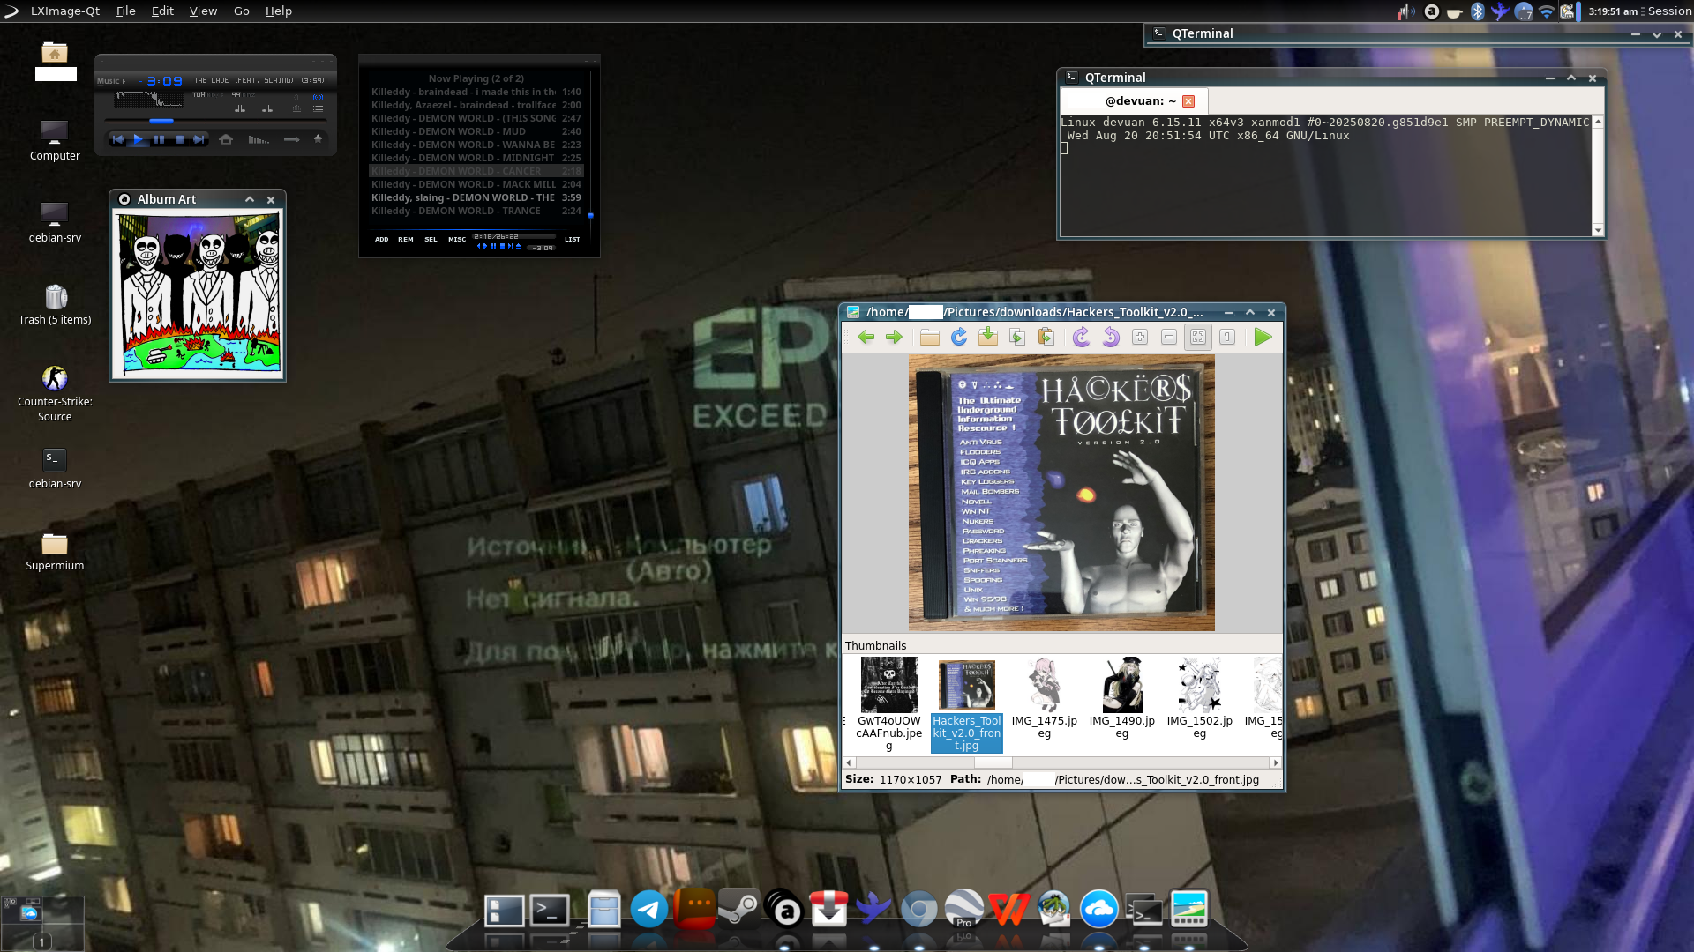The height and width of the screenshot is (952, 1694).
Task: Click QTerminal scrollbar down arrow
Action: [1598, 230]
